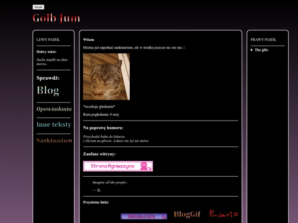298x223 pixels.
Task: Open the Strona Agnieszyna banner
Action: 118,166
